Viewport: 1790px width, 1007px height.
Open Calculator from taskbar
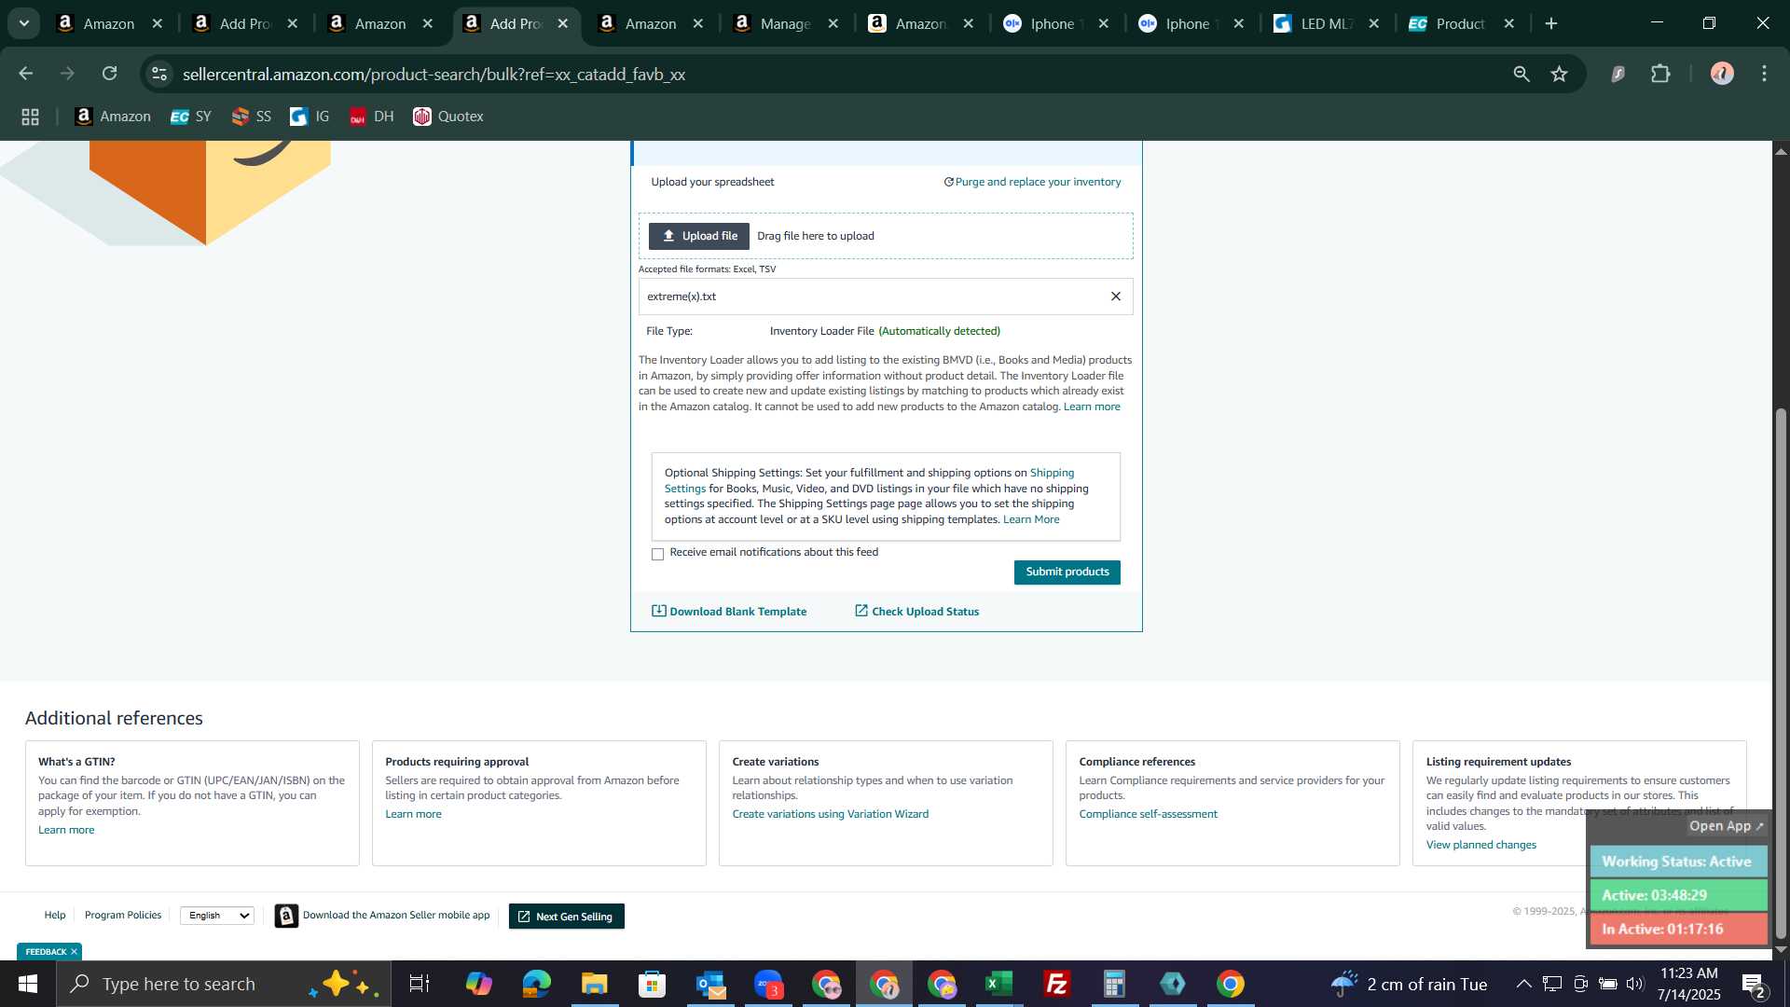(1114, 984)
